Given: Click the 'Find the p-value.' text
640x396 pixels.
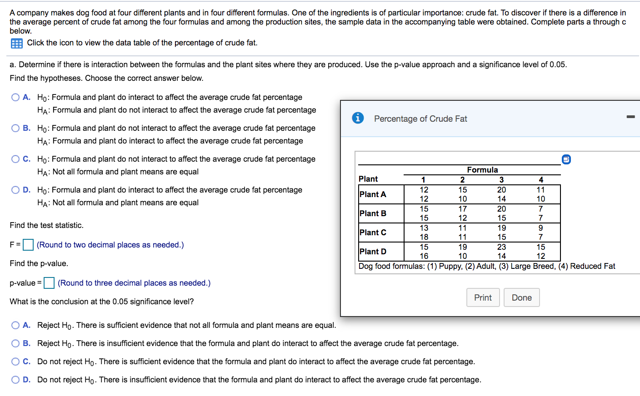Looking at the screenshot, I should coord(39,263).
